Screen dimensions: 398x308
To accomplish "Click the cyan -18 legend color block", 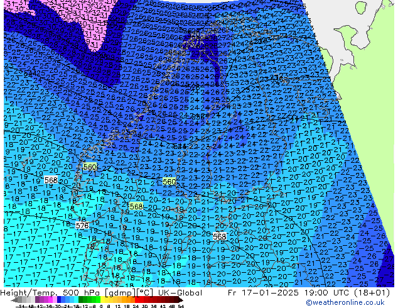I will click(76, 299).
